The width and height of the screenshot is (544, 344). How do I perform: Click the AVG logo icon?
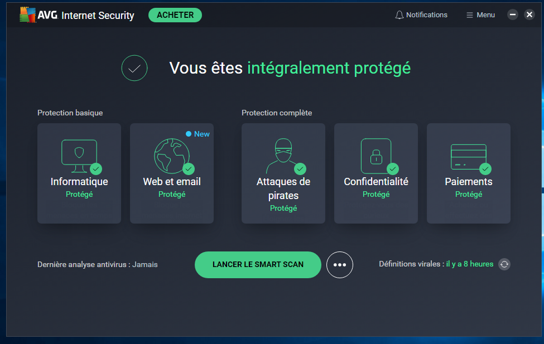point(28,15)
